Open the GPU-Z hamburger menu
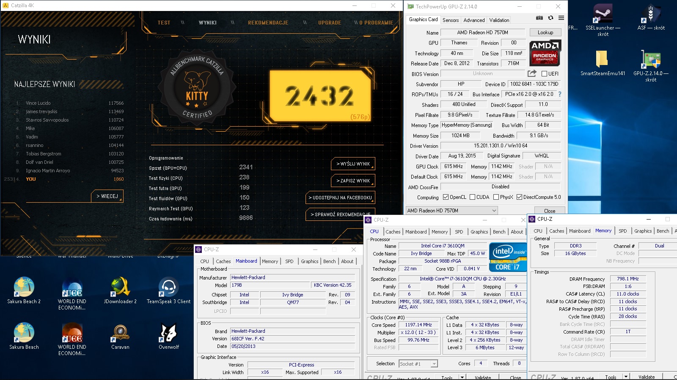 pyautogui.click(x=561, y=18)
